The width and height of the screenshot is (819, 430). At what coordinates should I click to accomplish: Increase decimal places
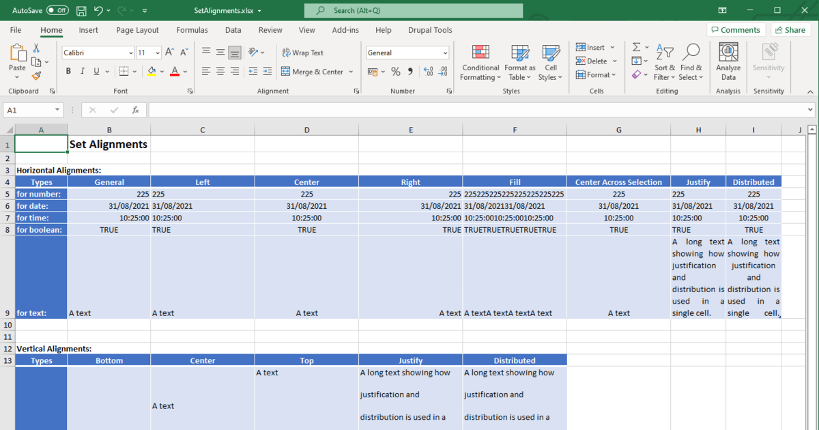pos(428,71)
